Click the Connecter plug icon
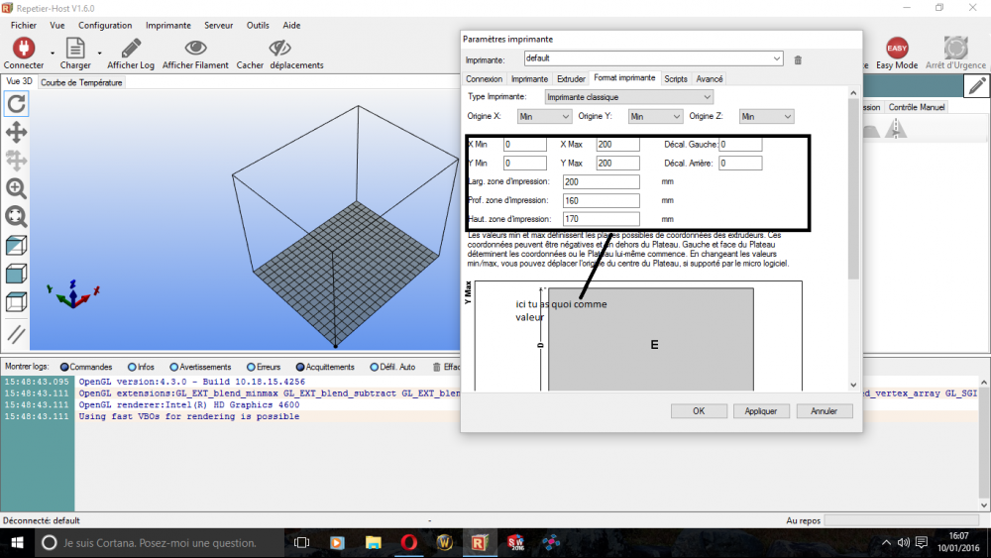Viewport: 991px width, 558px height. click(24, 48)
